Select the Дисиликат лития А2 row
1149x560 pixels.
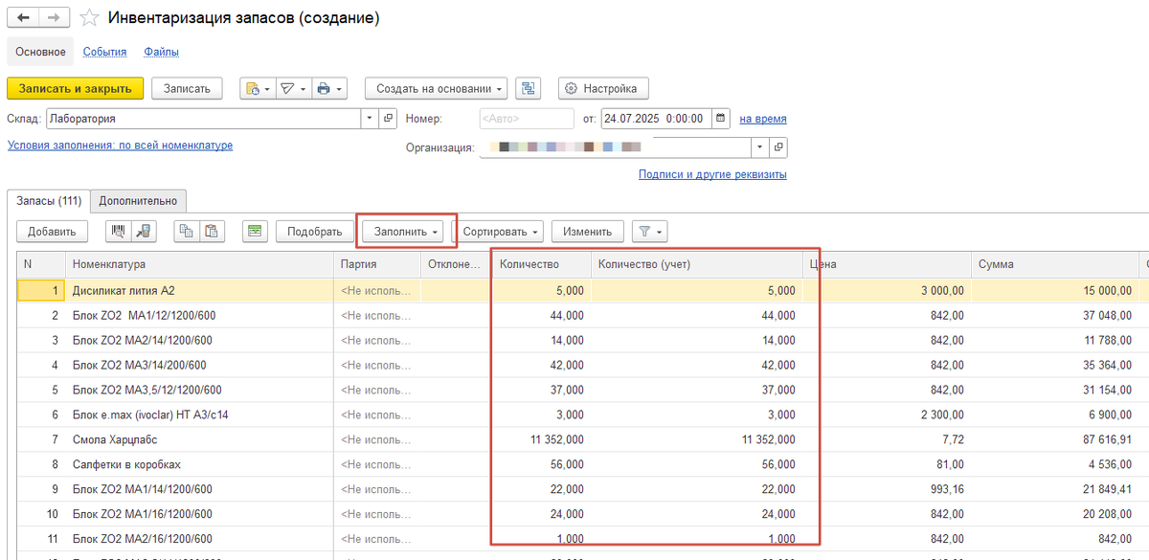(x=582, y=290)
